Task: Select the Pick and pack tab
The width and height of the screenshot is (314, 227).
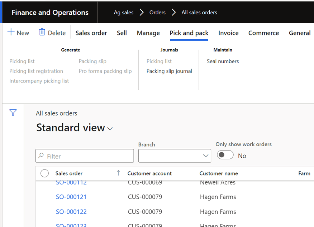Action: coord(189,33)
